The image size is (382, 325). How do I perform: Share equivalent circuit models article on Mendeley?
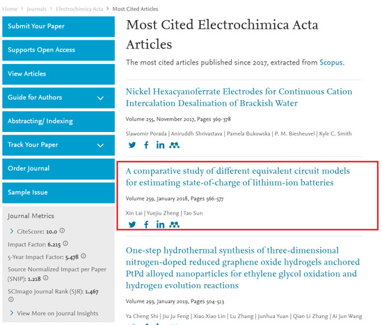click(x=175, y=224)
